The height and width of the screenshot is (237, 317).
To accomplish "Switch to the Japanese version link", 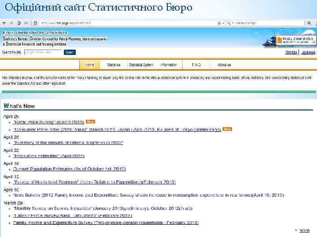I will pos(308,52).
